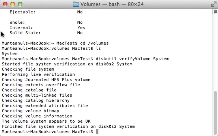This screenshot has width=218, height=136.
Task: Click 'Volumes — bash — 80×24' window title
Action: point(112,4)
